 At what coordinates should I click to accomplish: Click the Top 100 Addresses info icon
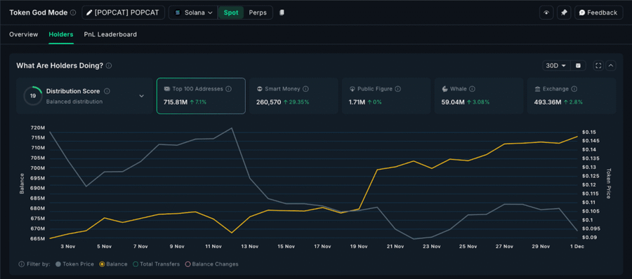pyautogui.click(x=228, y=88)
